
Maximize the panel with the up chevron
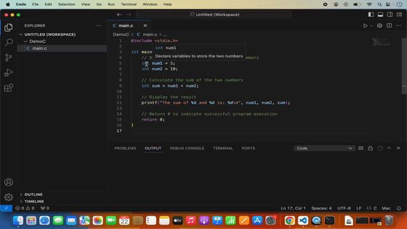click(389, 148)
